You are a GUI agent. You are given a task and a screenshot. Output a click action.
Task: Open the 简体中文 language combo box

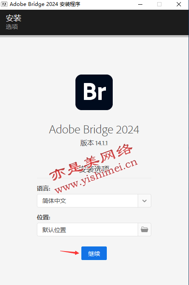coord(94,201)
